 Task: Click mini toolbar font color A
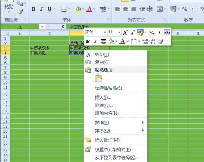[122, 41]
